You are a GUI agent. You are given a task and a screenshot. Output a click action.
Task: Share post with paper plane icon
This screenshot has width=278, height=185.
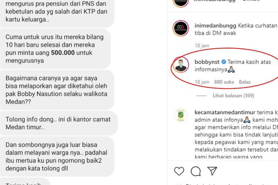[x=212, y=171]
